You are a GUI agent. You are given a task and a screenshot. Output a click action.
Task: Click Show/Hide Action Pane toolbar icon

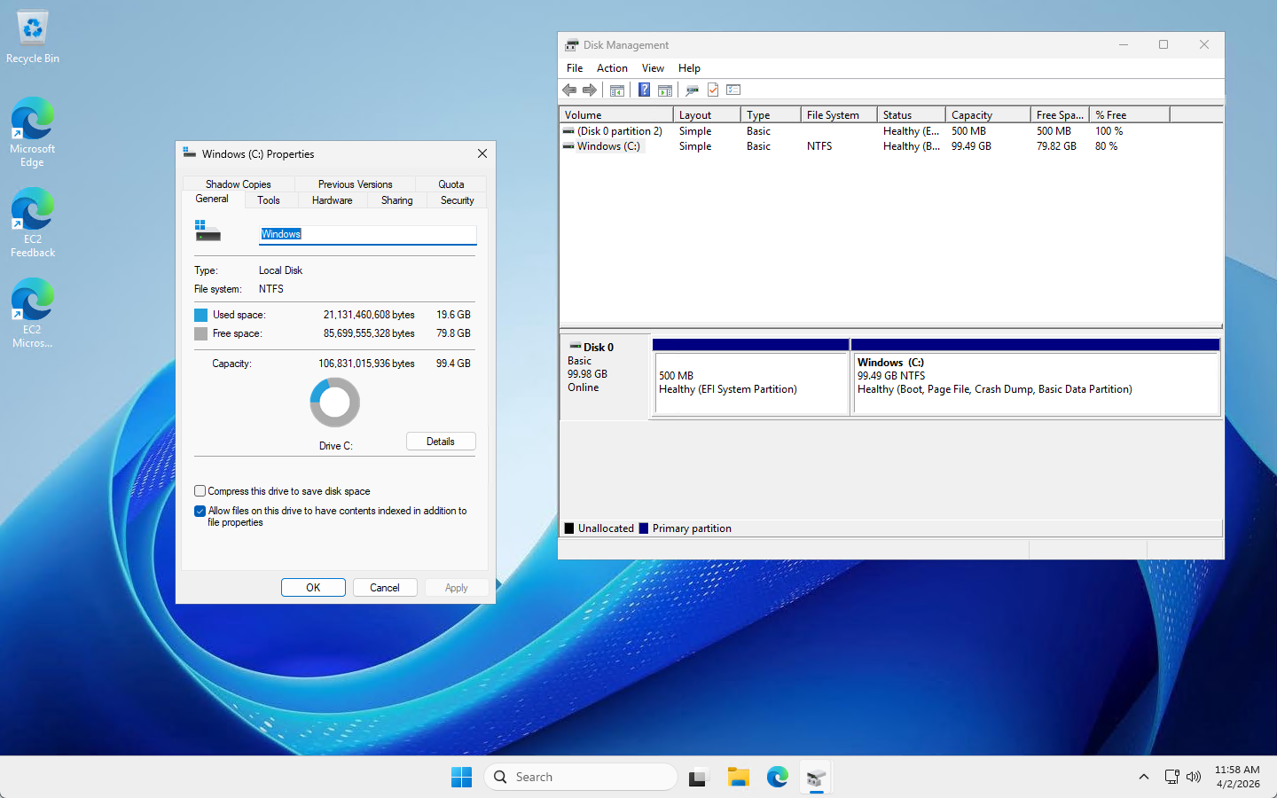[x=664, y=90]
